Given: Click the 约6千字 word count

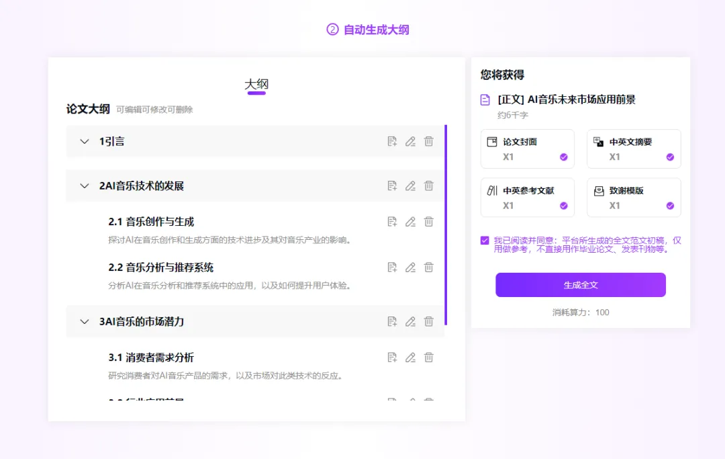Looking at the screenshot, I should 513,115.
